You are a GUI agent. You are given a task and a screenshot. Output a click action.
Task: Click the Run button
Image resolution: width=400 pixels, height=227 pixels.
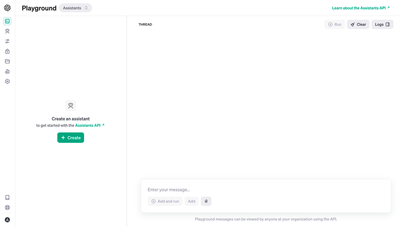click(x=335, y=24)
